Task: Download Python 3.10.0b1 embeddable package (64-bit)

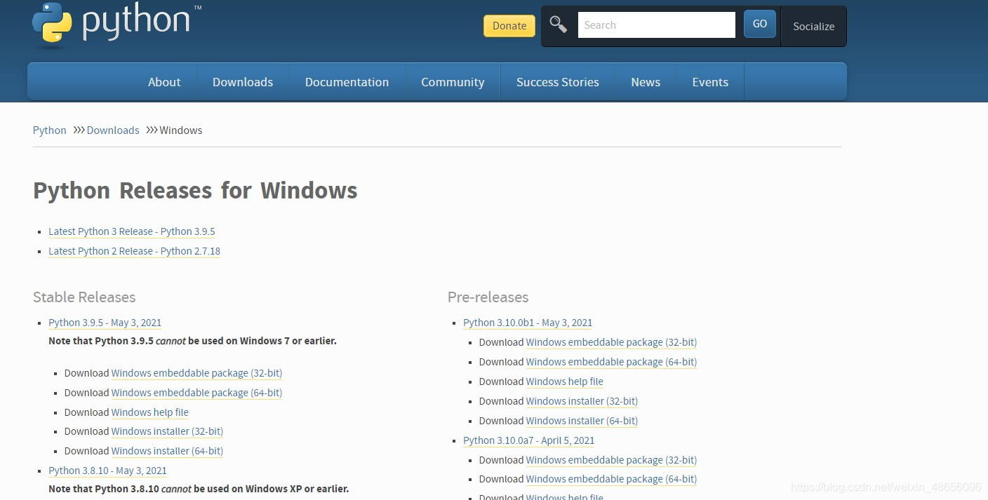Action: pyautogui.click(x=611, y=362)
